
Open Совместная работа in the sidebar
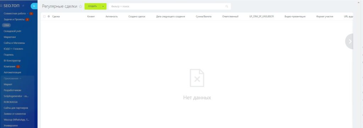pyautogui.click(x=15, y=13)
